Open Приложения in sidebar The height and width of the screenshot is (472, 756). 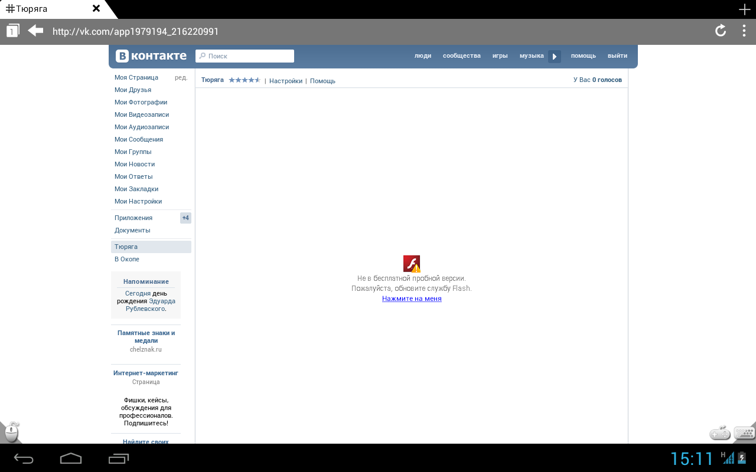(x=133, y=218)
